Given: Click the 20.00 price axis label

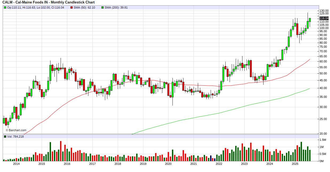Looking at the screenshot, I should click(x=324, y=134).
